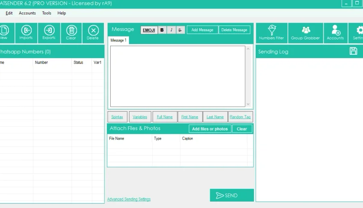Click the Caption column header

point(213,139)
